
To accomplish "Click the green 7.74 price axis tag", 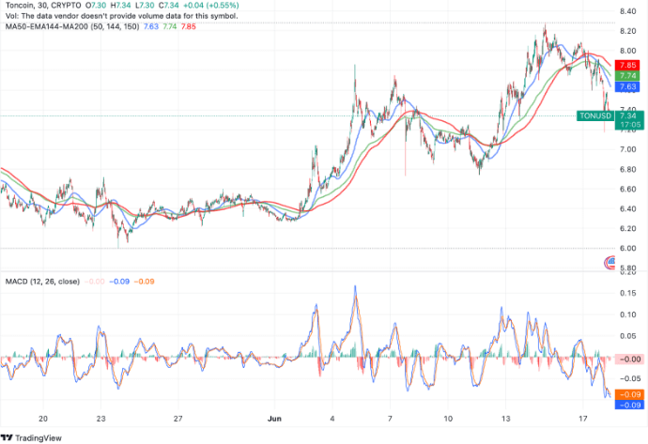I will [627, 76].
